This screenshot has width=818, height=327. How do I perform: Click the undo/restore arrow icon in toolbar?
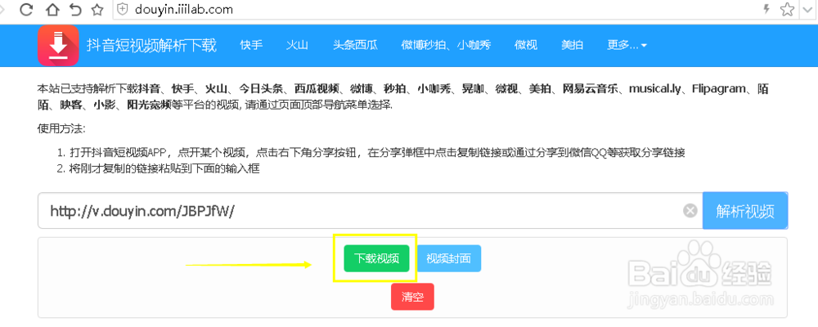pos(75,9)
